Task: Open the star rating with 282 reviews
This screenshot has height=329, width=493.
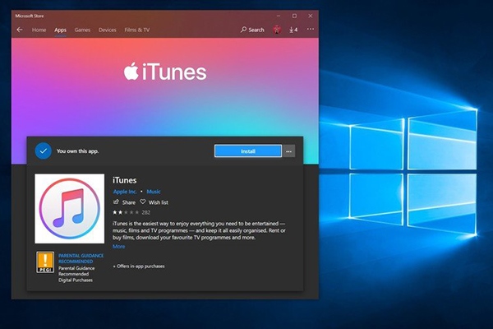Action: pyautogui.click(x=131, y=212)
